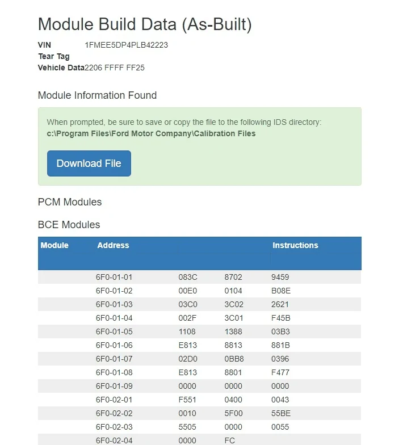
Task: Select address row 6F0-01-01
Action: (x=200, y=277)
